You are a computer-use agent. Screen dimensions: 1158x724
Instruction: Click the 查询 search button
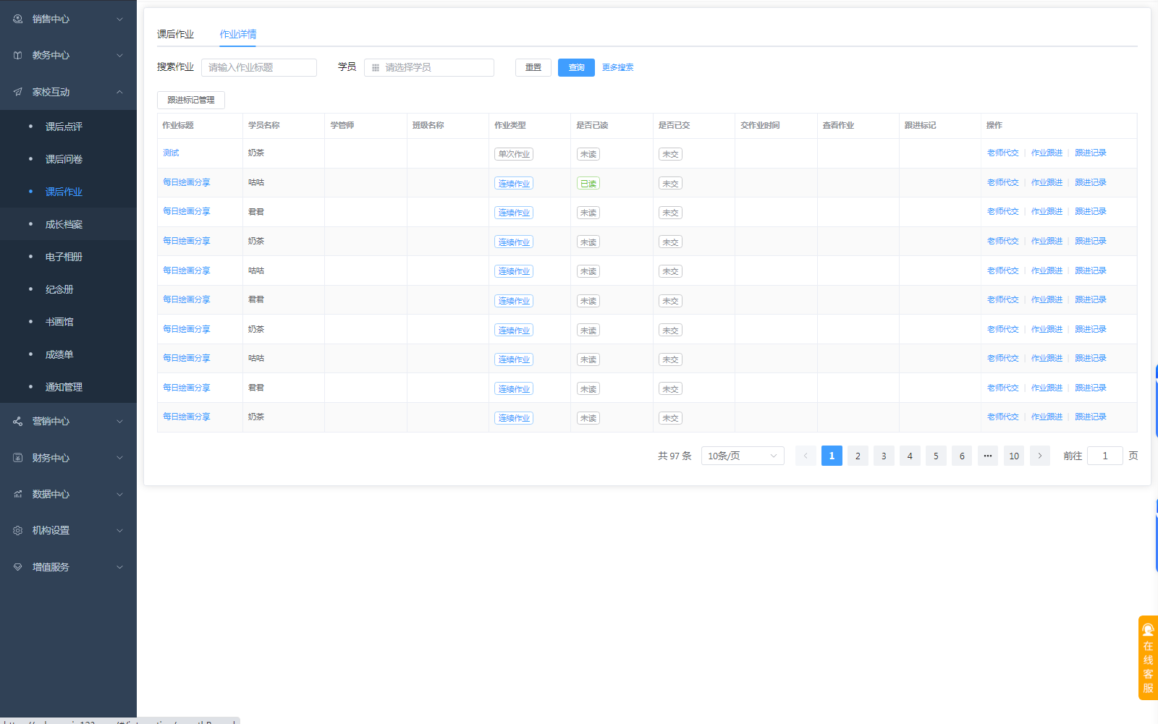(x=576, y=67)
